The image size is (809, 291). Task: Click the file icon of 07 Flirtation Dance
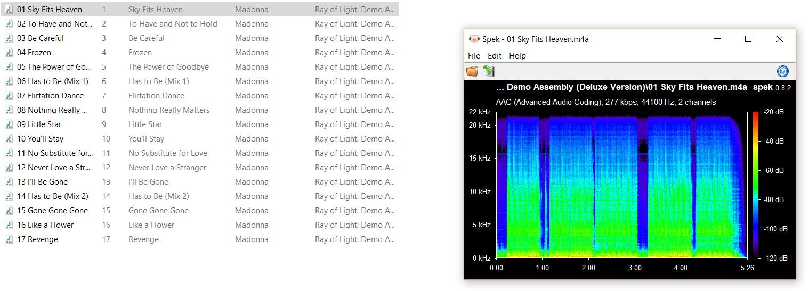(x=9, y=96)
